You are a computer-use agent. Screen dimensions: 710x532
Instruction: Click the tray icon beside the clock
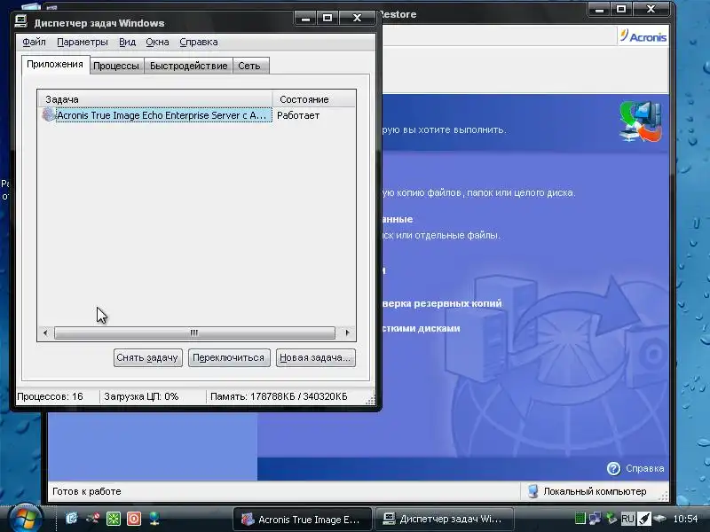coord(659,519)
